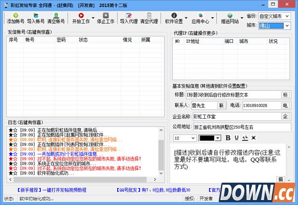Viewport: 298px width, 205px height.
Task: Select log line 软件初始化成功
Action: point(41,173)
